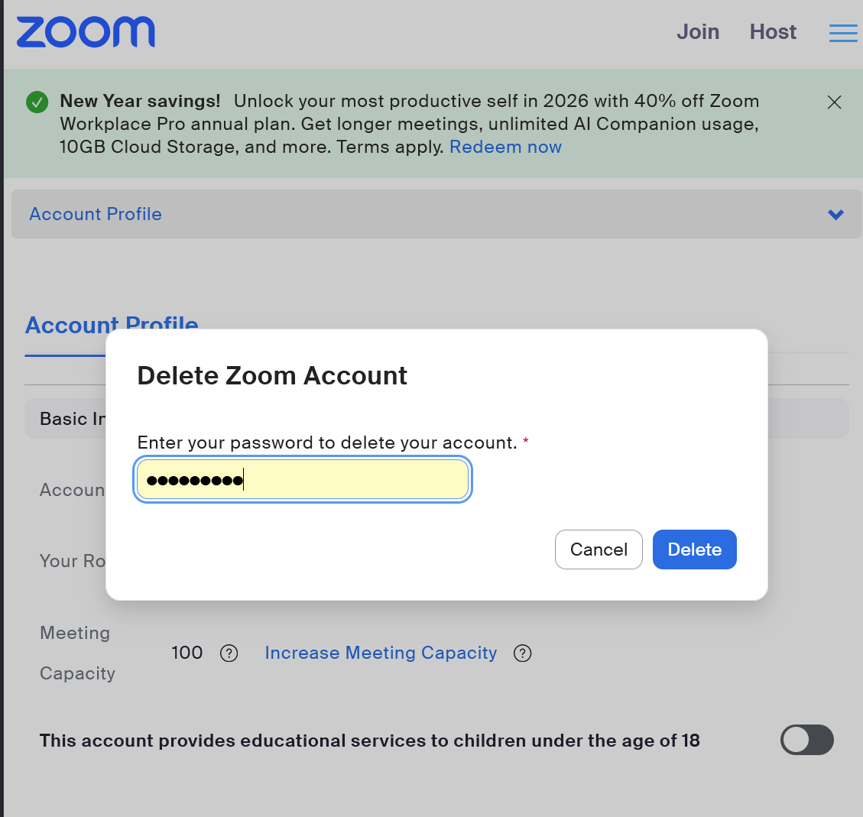The width and height of the screenshot is (863, 817).
Task: Select Host in the top navigation
Action: [x=773, y=32]
